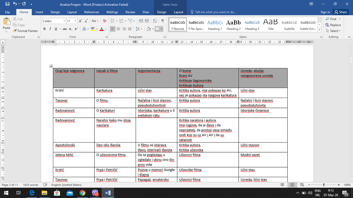
Task: Open File Explorer from the taskbar
Action: [44, 193]
